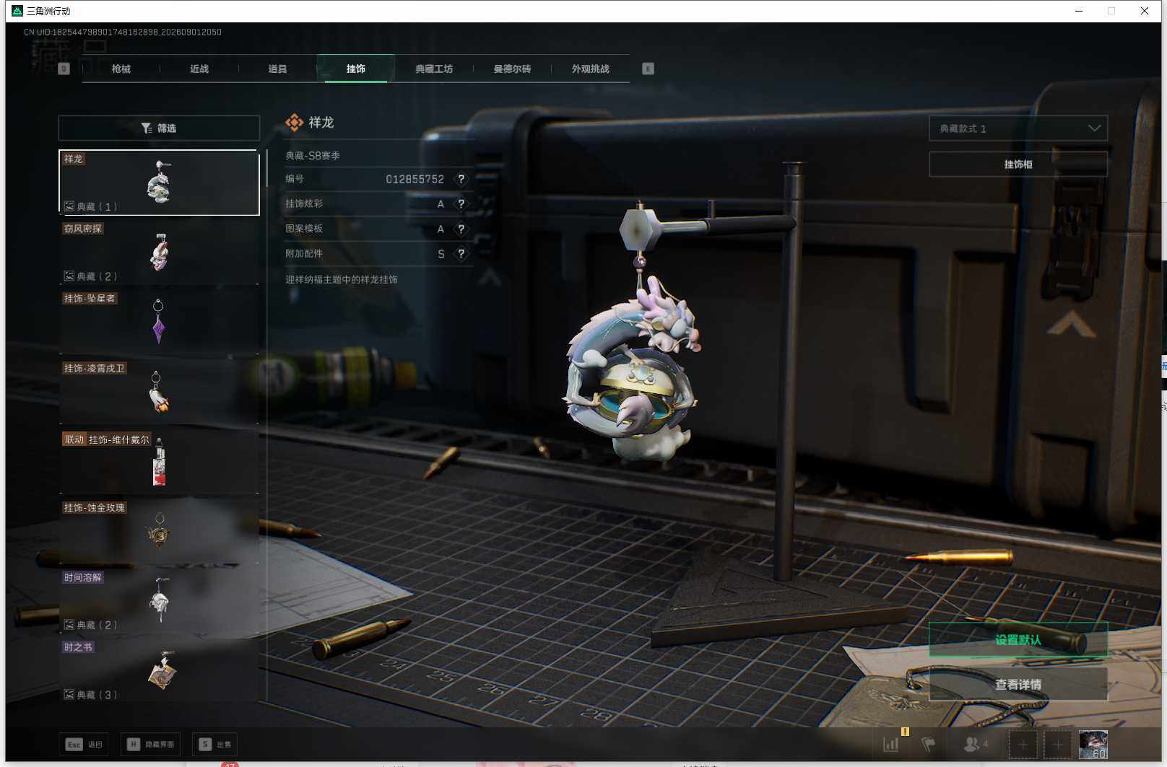Image resolution: width=1167 pixels, height=767 pixels.
Task: Minimize the 三角洲行动 window
Action: (1079, 11)
